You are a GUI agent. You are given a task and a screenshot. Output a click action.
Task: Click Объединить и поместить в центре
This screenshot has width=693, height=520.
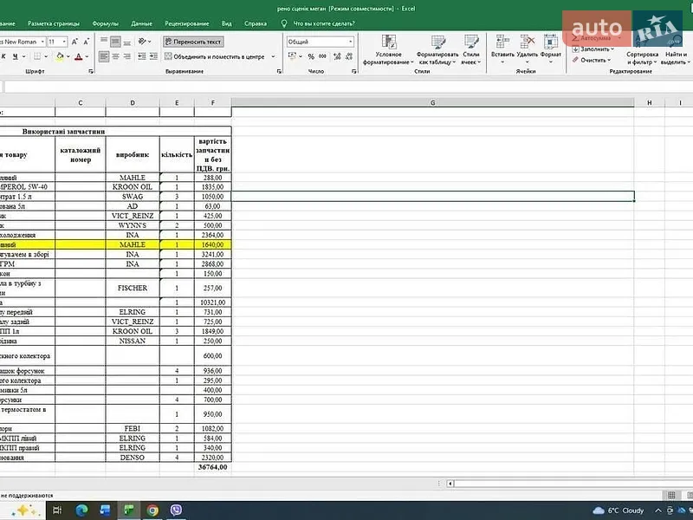tap(214, 56)
